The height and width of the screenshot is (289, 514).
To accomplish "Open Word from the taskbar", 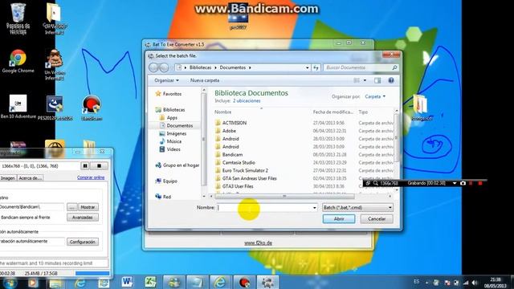I will [127, 282].
